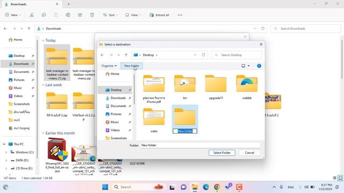Click Up arrow in destination dialog
344x193 pixels.
tap(126, 55)
